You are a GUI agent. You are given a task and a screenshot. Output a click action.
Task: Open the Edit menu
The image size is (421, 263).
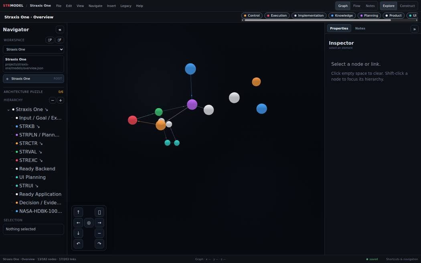pyautogui.click(x=69, y=6)
